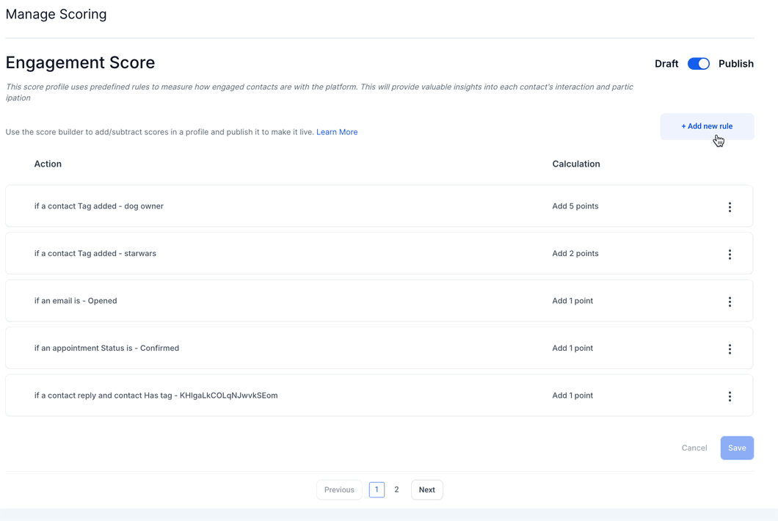Open kebab menu for email Opened rule

pos(730,302)
